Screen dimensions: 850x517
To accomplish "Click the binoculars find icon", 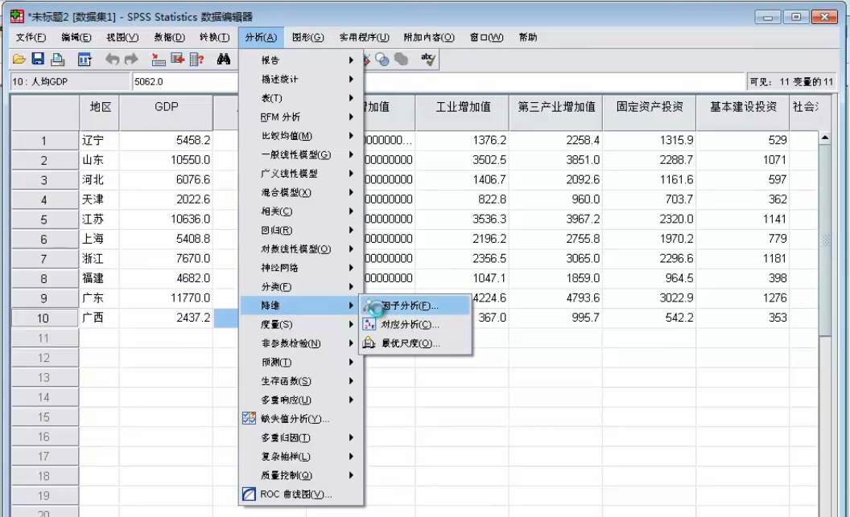I will [223, 59].
